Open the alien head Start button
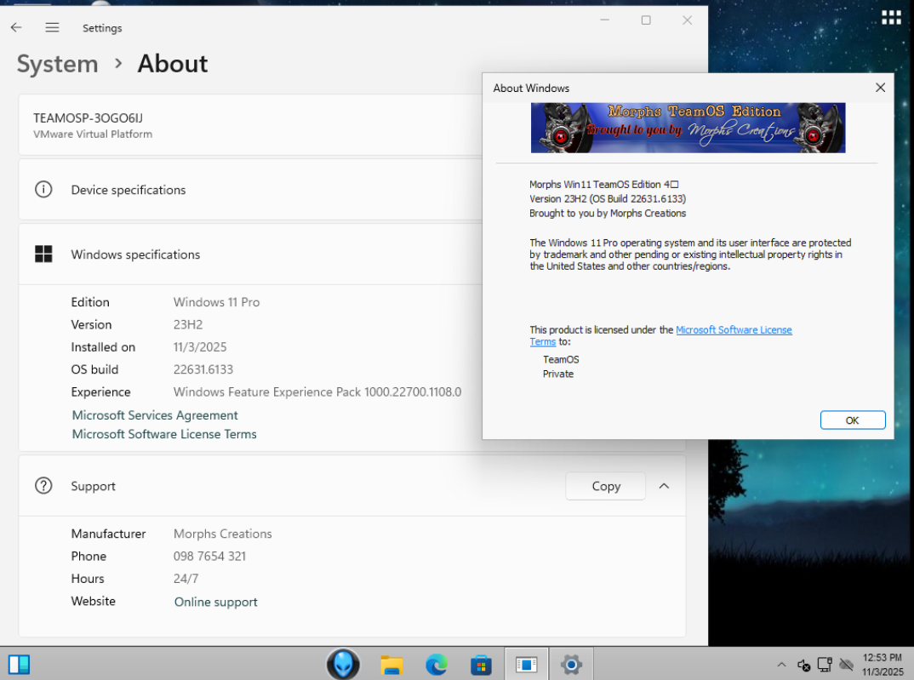914x680 pixels. 343,664
